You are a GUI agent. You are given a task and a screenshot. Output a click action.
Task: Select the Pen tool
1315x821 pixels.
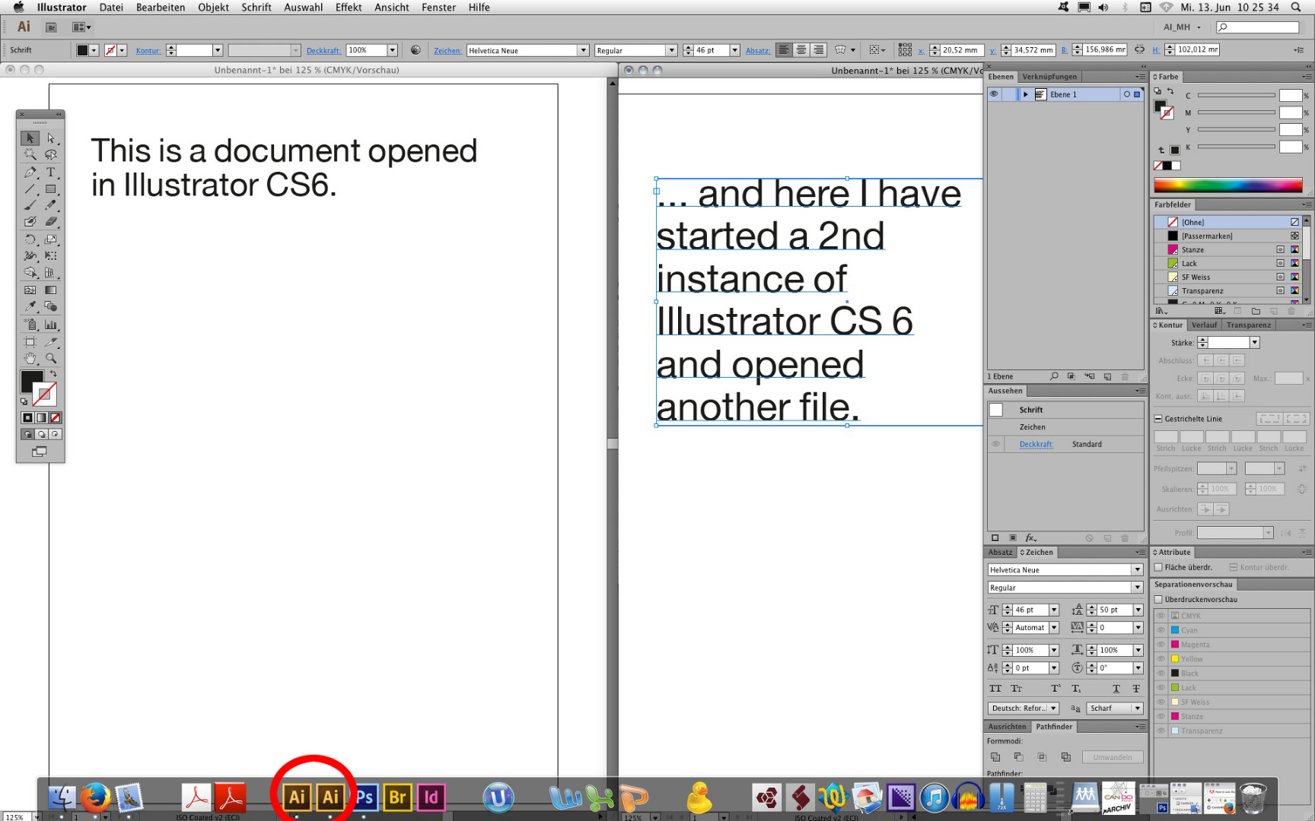pyautogui.click(x=30, y=173)
